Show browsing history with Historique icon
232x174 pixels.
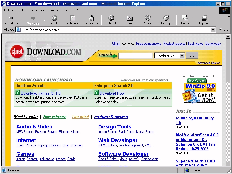pyautogui.click(x=166, y=18)
